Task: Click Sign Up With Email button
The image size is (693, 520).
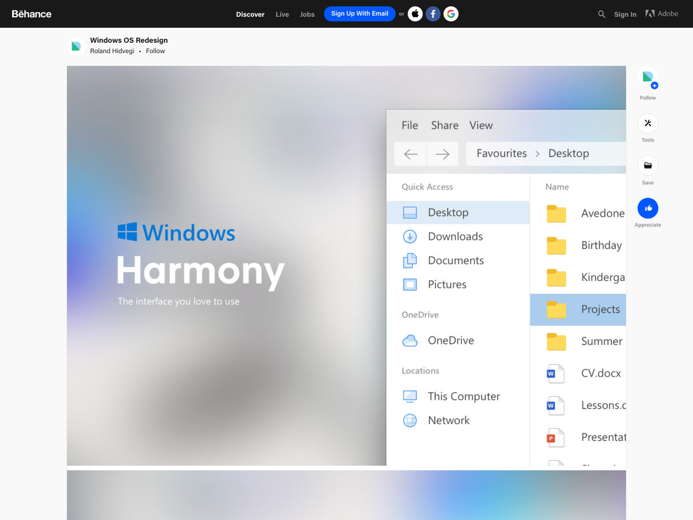Action: pyautogui.click(x=360, y=14)
